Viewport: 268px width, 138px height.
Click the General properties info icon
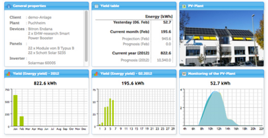pyautogui.click(x=9, y=6)
